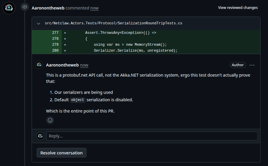Click the Author badge label

pos(238,65)
